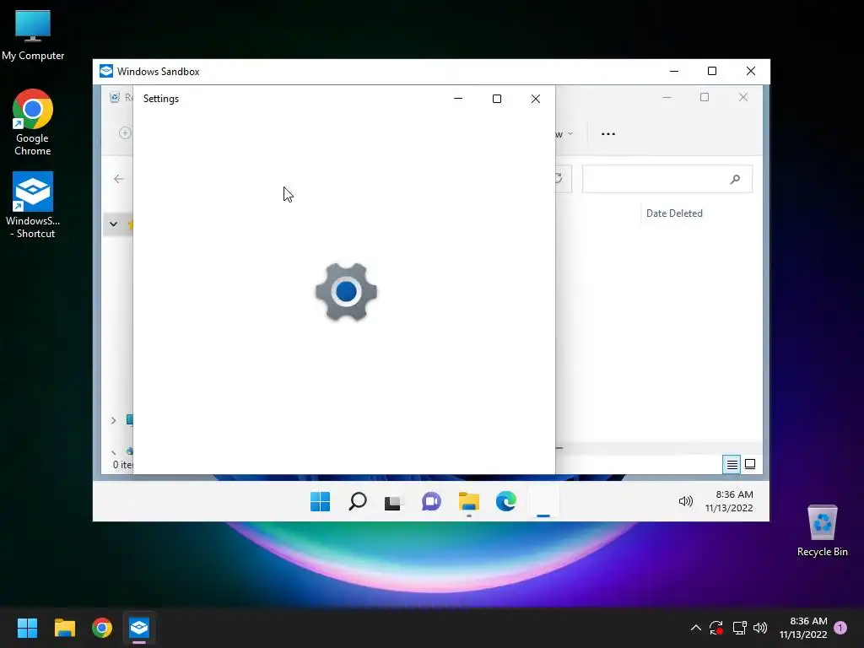Click the Settings gear splash logo
Image resolution: width=864 pixels, height=648 pixels.
point(346,291)
